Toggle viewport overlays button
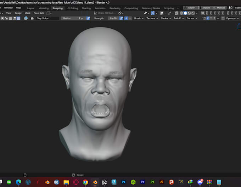Screen dimensions: 241x187 (162, 13)
